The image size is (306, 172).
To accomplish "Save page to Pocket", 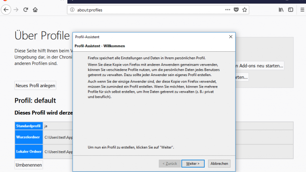I will 236,10.
